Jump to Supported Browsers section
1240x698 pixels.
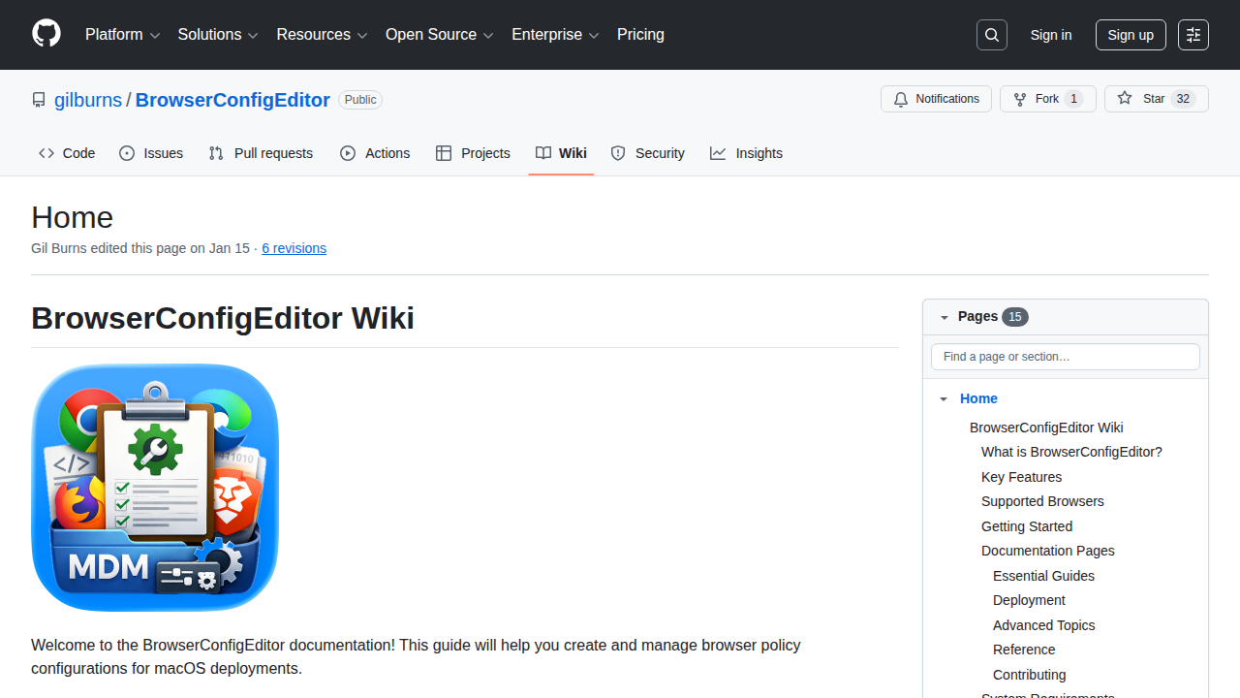pos(1042,501)
